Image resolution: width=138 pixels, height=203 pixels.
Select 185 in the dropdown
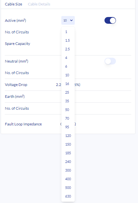pyautogui.click(x=68, y=153)
